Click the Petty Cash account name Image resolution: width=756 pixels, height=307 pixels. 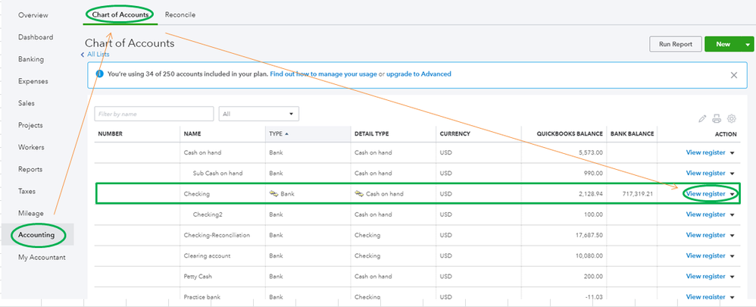pyautogui.click(x=198, y=277)
